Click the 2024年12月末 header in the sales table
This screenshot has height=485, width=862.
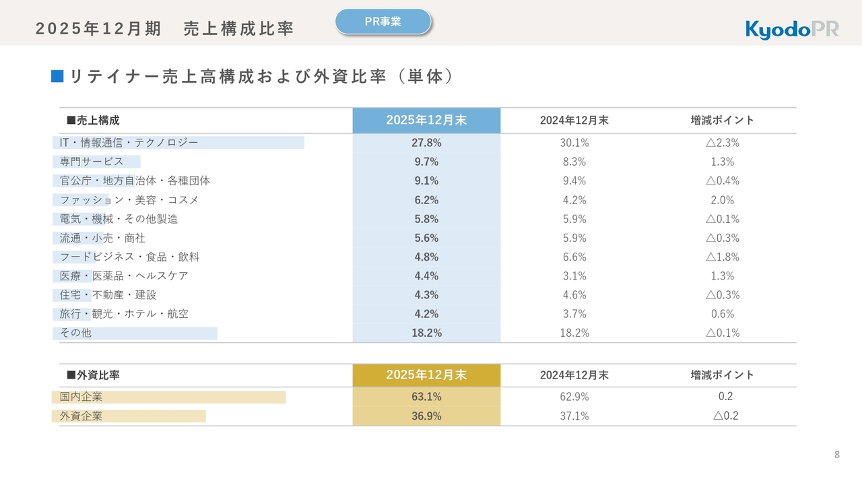click(x=574, y=121)
